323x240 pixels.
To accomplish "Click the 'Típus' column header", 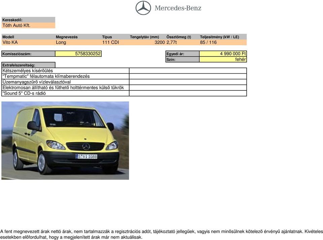I will (x=107, y=37).
